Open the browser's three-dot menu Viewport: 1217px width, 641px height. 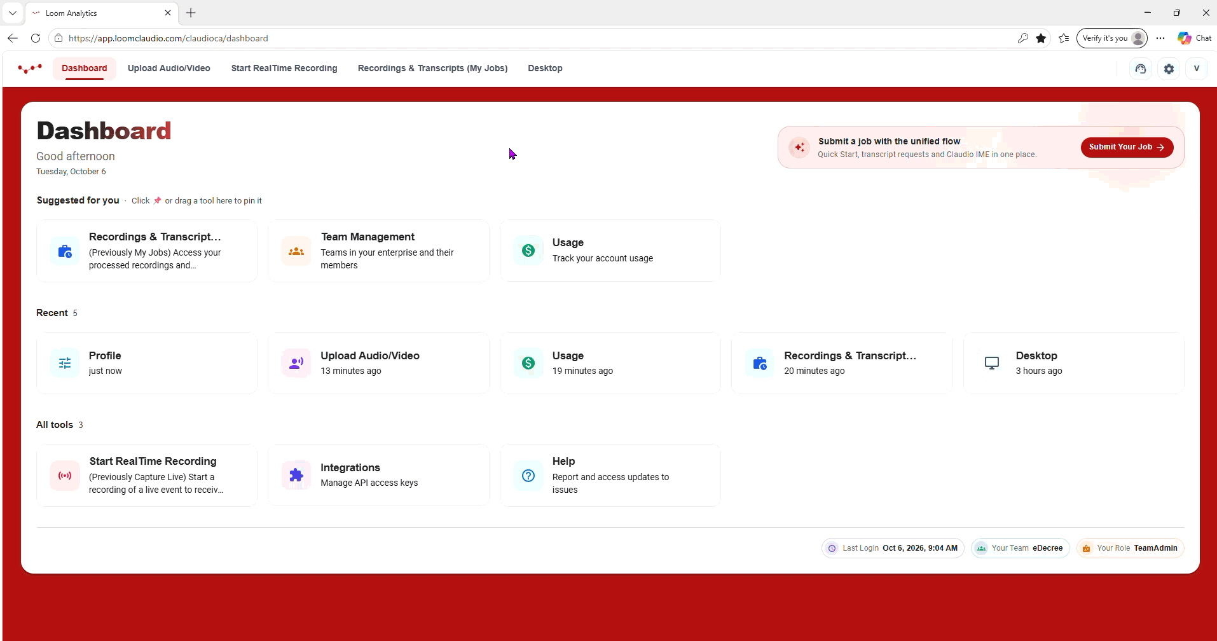(1160, 38)
